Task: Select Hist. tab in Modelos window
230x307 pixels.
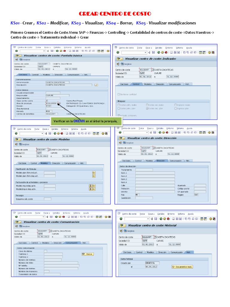Action: click(82, 163)
